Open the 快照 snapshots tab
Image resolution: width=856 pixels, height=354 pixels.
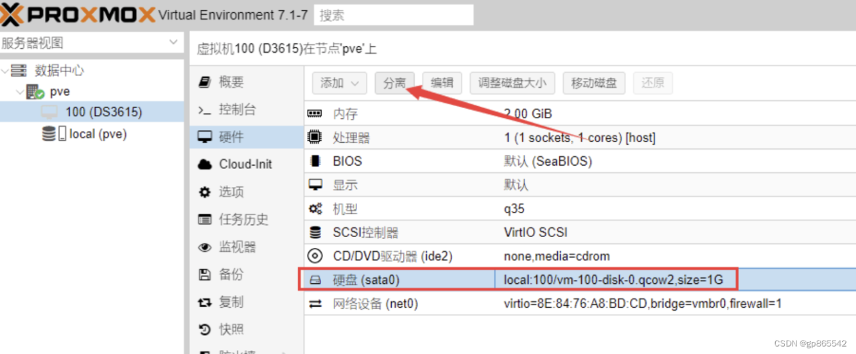point(247,329)
